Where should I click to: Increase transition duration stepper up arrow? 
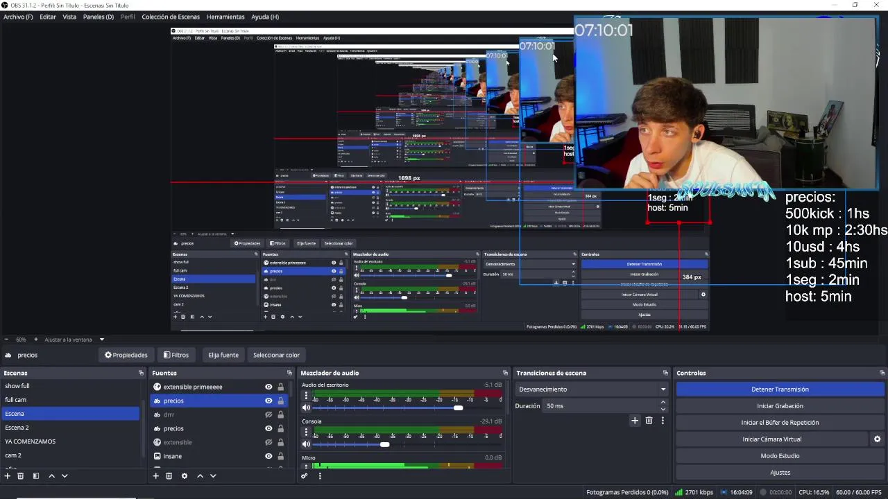pyautogui.click(x=663, y=402)
